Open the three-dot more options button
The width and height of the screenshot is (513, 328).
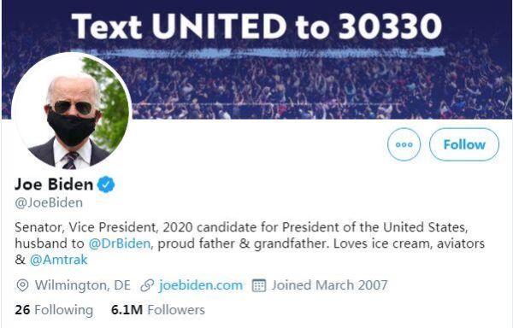(x=404, y=144)
